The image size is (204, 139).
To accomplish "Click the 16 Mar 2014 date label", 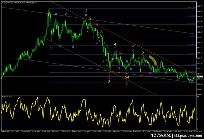I will pyautogui.click(x=137, y=131).
